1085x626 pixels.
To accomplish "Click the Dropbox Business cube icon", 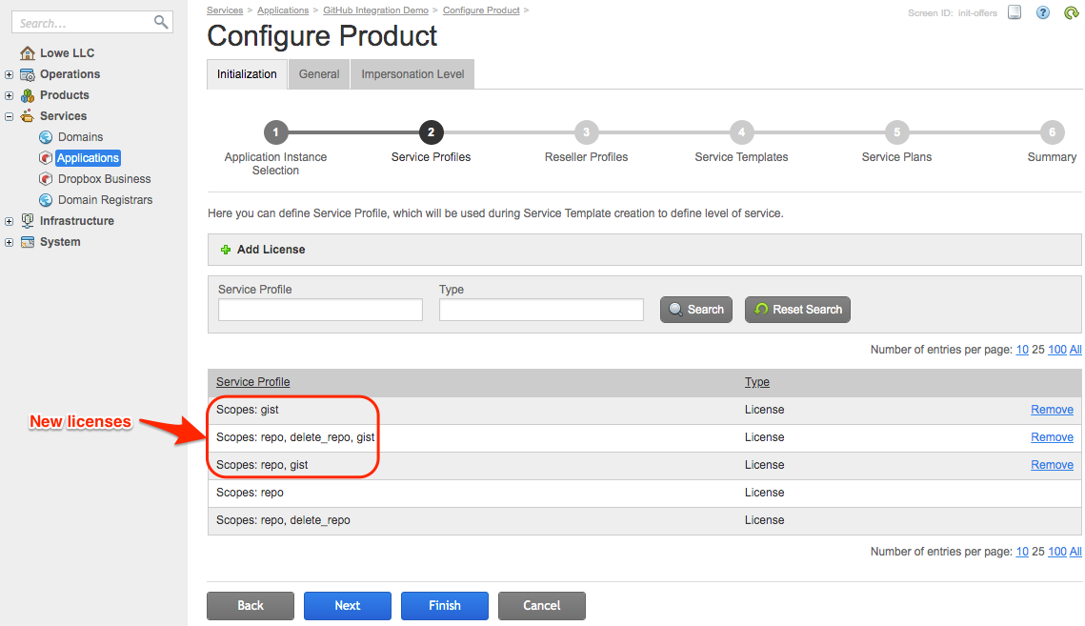I will pos(46,179).
